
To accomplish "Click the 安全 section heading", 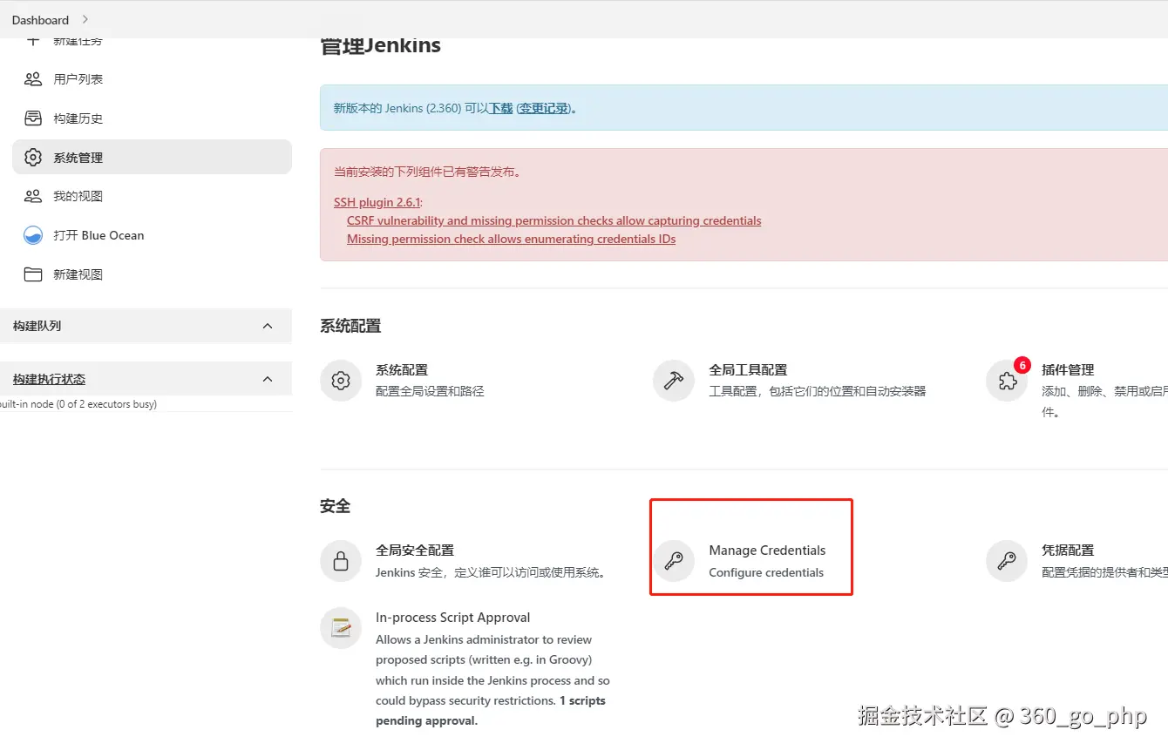I will (x=336, y=506).
